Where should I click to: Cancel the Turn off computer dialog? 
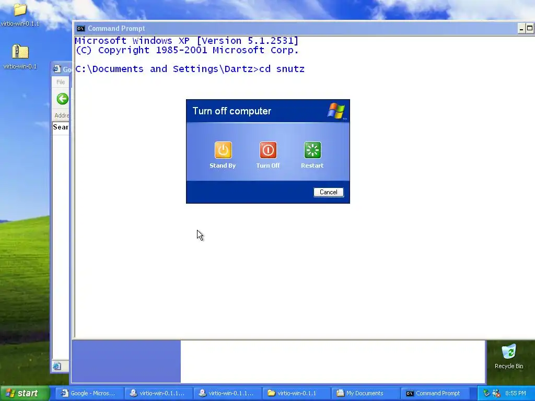(x=329, y=192)
